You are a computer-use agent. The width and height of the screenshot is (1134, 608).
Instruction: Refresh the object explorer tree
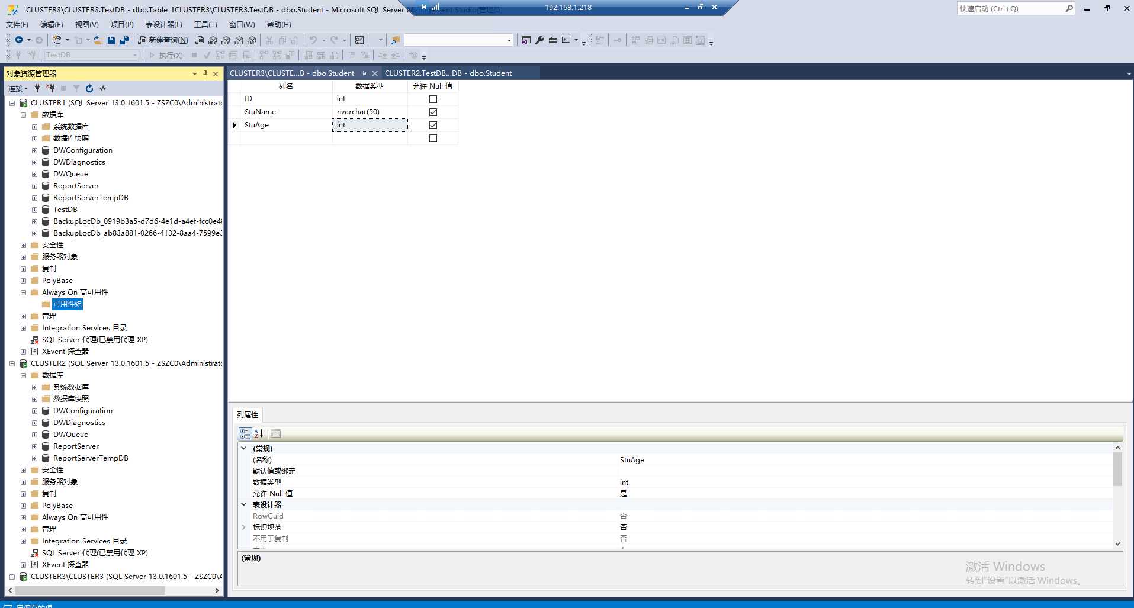[89, 88]
